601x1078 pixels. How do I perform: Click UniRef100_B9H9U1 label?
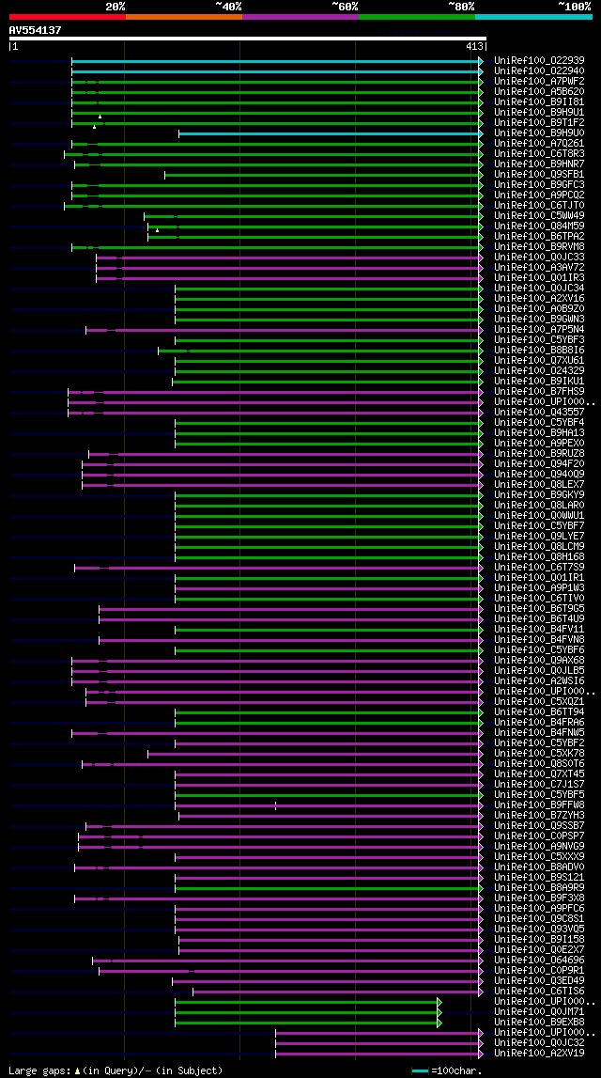click(x=539, y=112)
